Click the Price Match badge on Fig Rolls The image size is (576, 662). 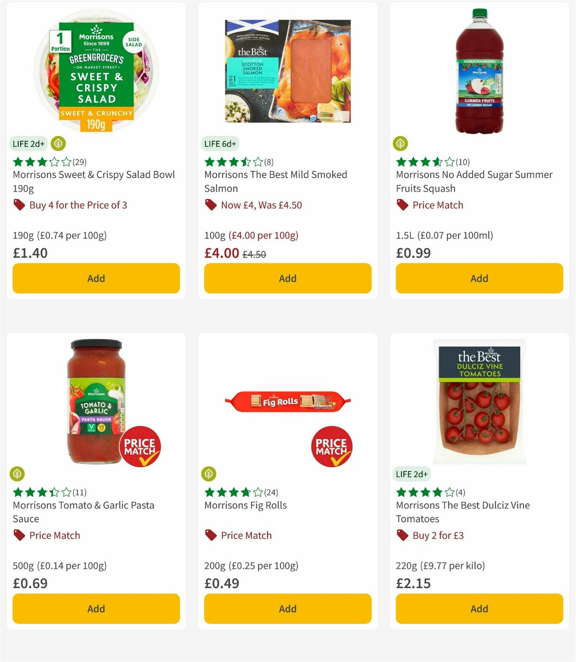pos(332,446)
